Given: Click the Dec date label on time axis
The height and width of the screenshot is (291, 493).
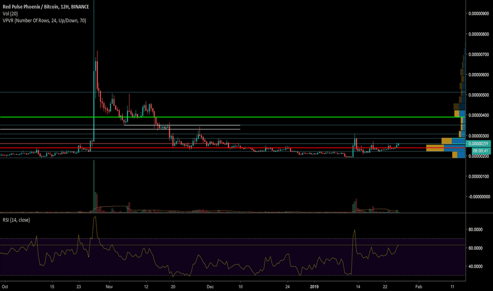Looking at the screenshot, I should tap(211, 287).
